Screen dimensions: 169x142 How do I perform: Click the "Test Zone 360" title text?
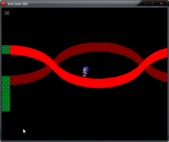coord(17,4)
